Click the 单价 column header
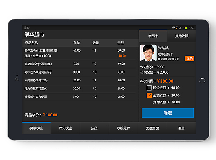Screen dimensions: 216x160 (x=77, y=43)
